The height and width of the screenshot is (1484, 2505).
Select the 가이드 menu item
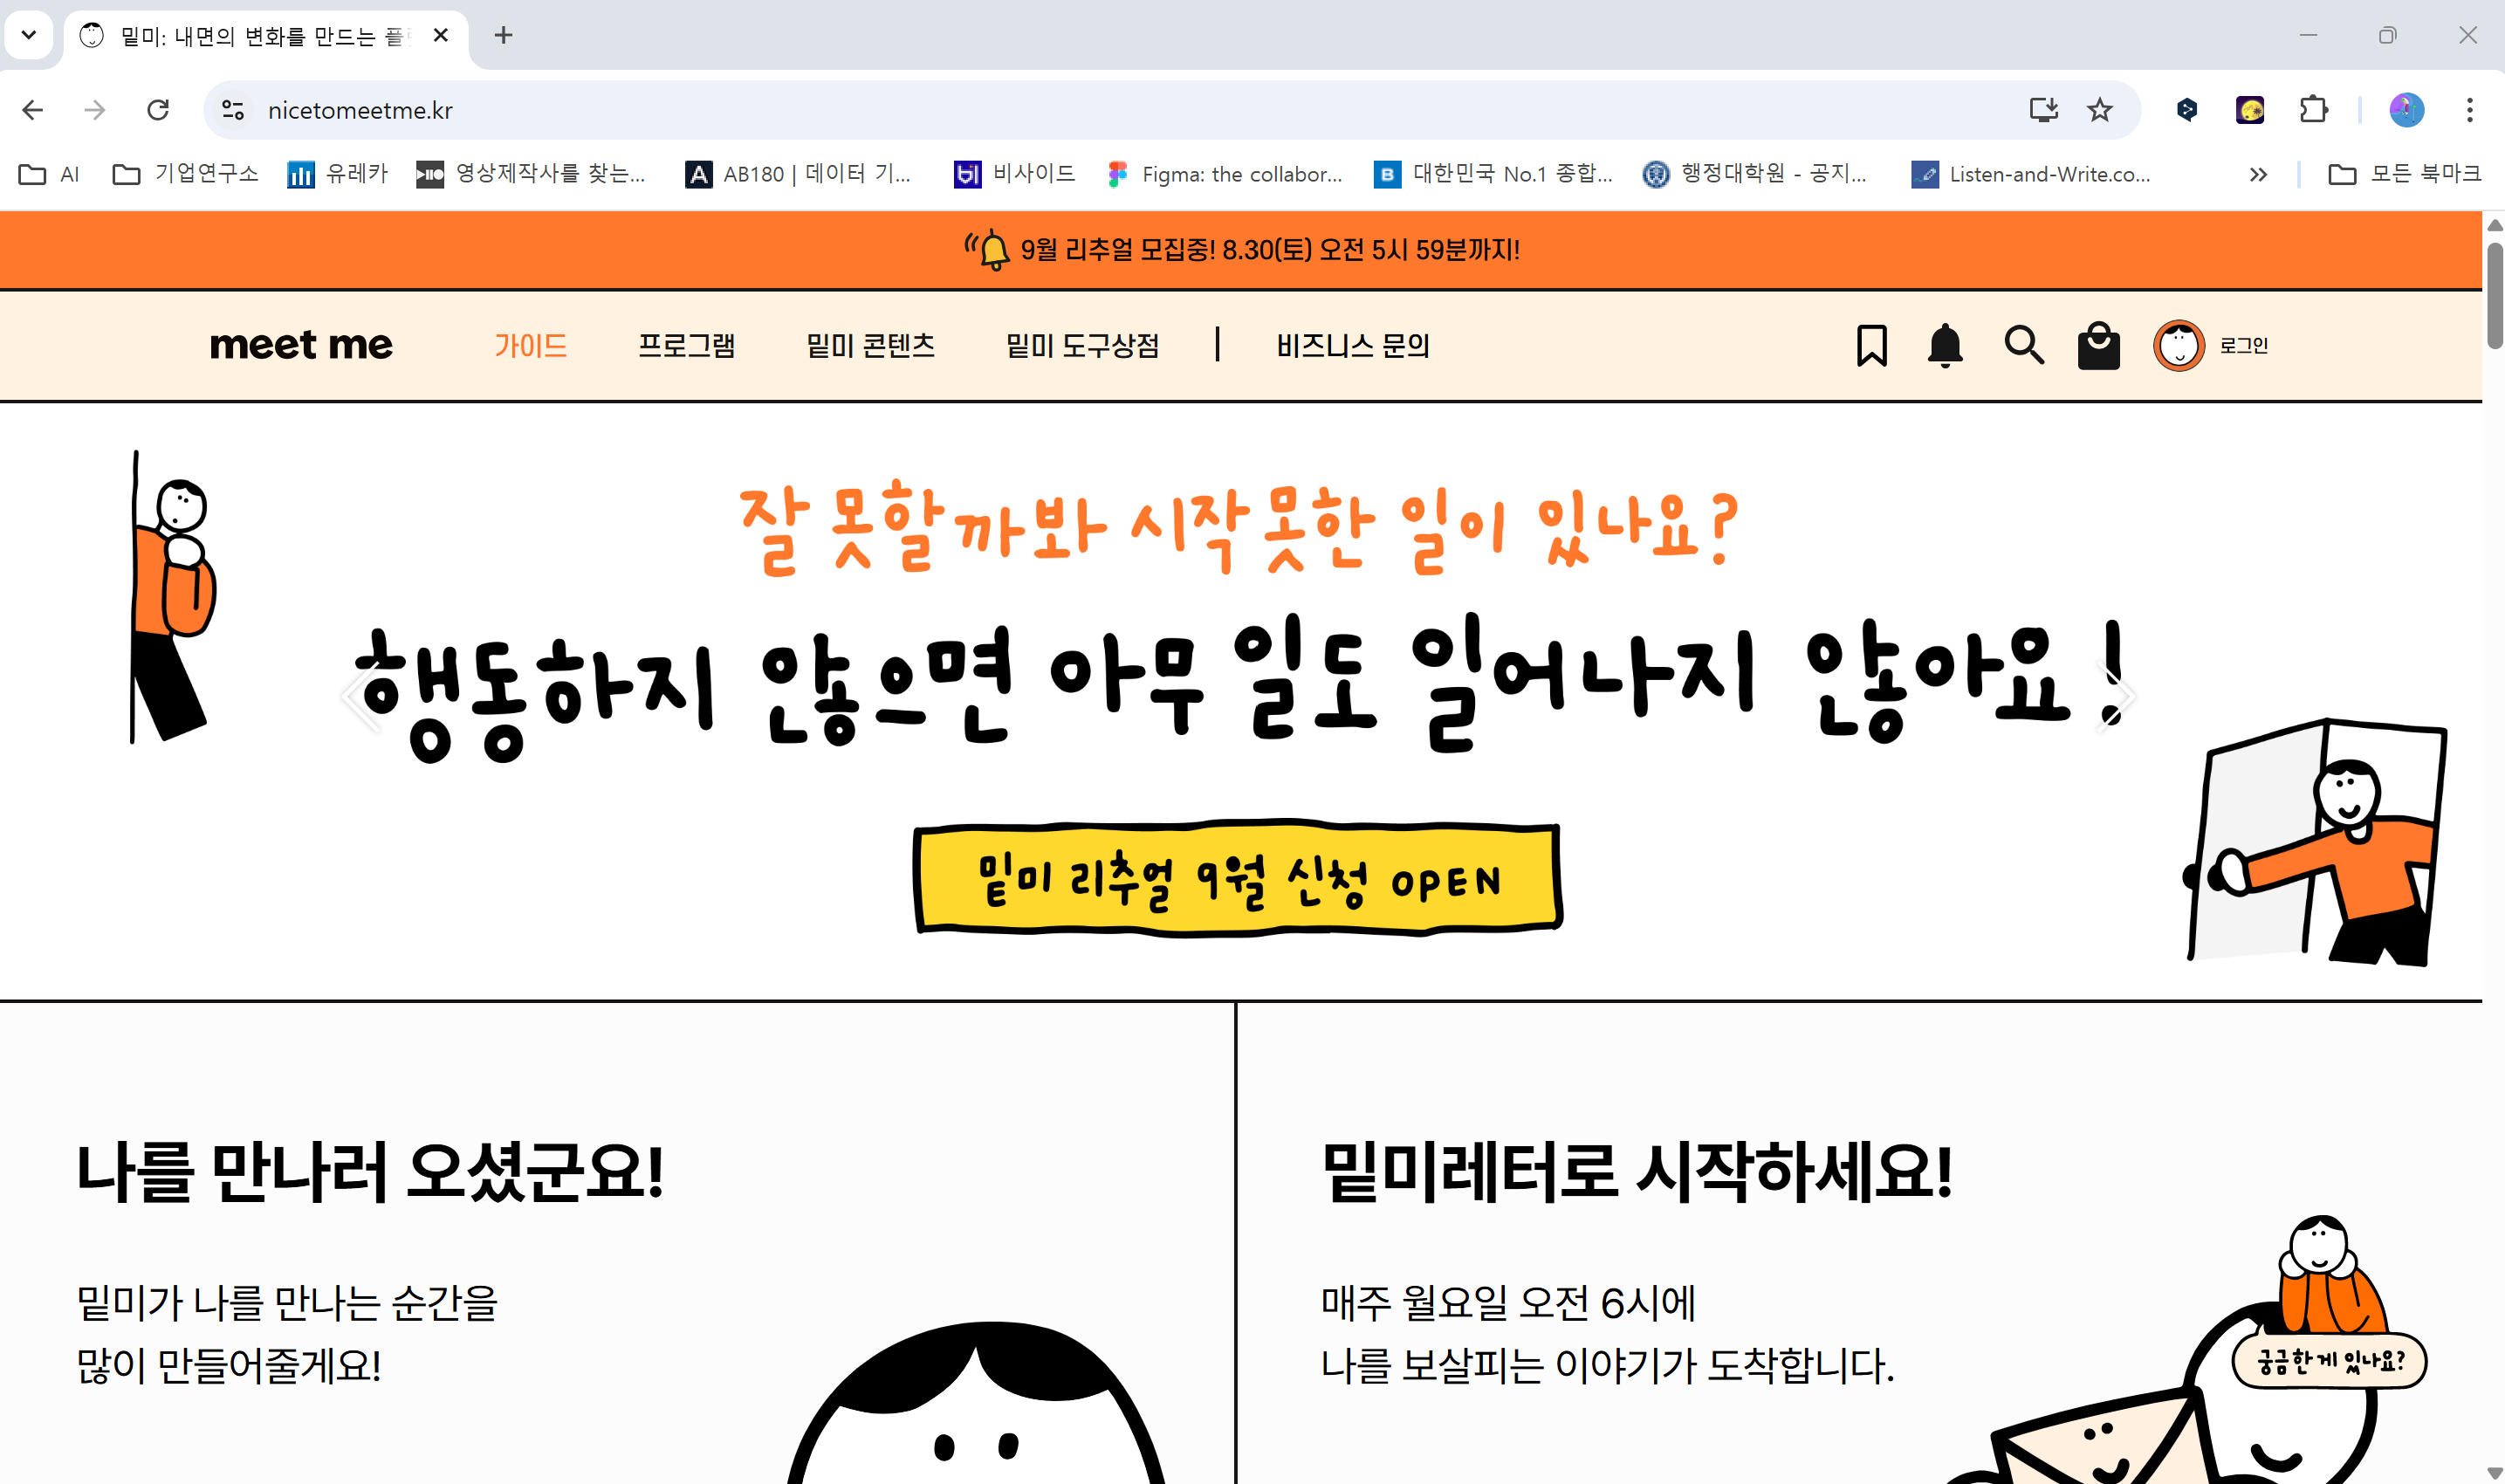tap(531, 345)
